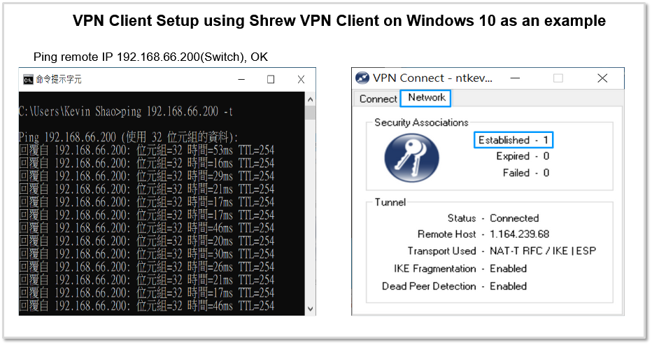Click the 命令提示字元 window title
The height and width of the screenshot is (345, 652).
pyautogui.click(x=59, y=80)
